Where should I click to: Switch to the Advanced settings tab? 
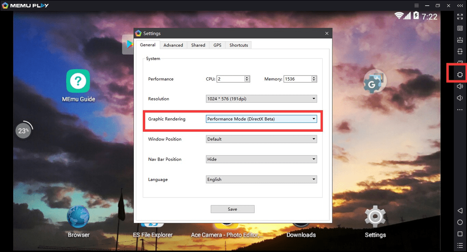pyautogui.click(x=173, y=45)
